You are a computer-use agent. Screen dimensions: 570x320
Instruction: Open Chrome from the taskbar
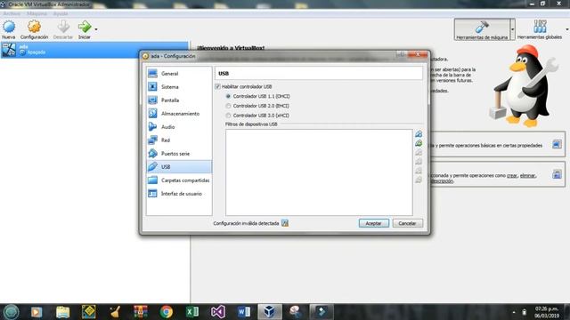(x=167, y=312)
